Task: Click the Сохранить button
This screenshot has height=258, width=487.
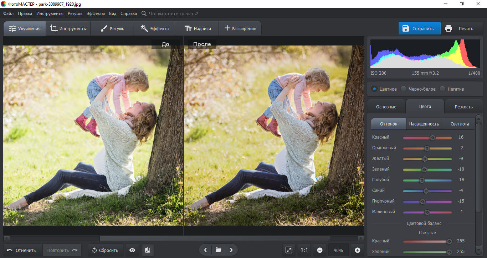Action: coord(419,29)
